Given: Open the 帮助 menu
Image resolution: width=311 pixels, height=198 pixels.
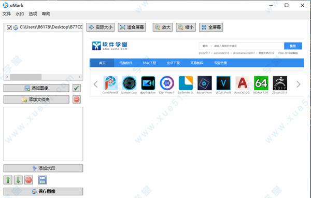Looking at the screenshot, I should (x=46, y=13).
